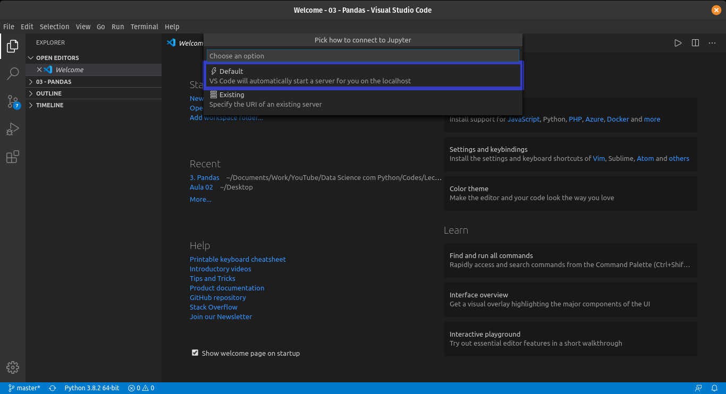The image size is (726, 394).
Task: Open the Run menu
Action: 118,27
